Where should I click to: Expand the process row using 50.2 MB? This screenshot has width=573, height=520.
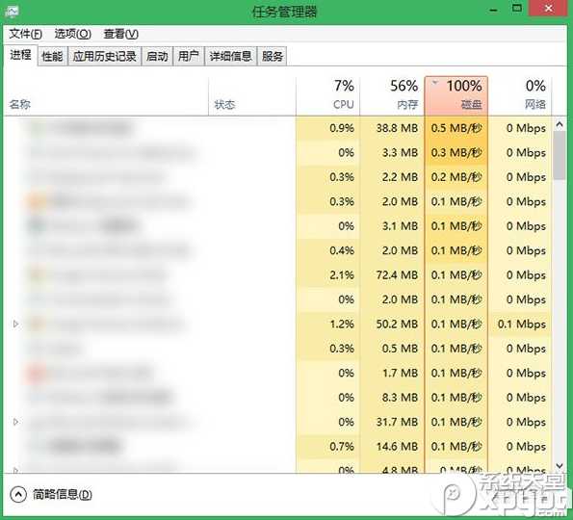pyautogui.click(x=15, y=325)
